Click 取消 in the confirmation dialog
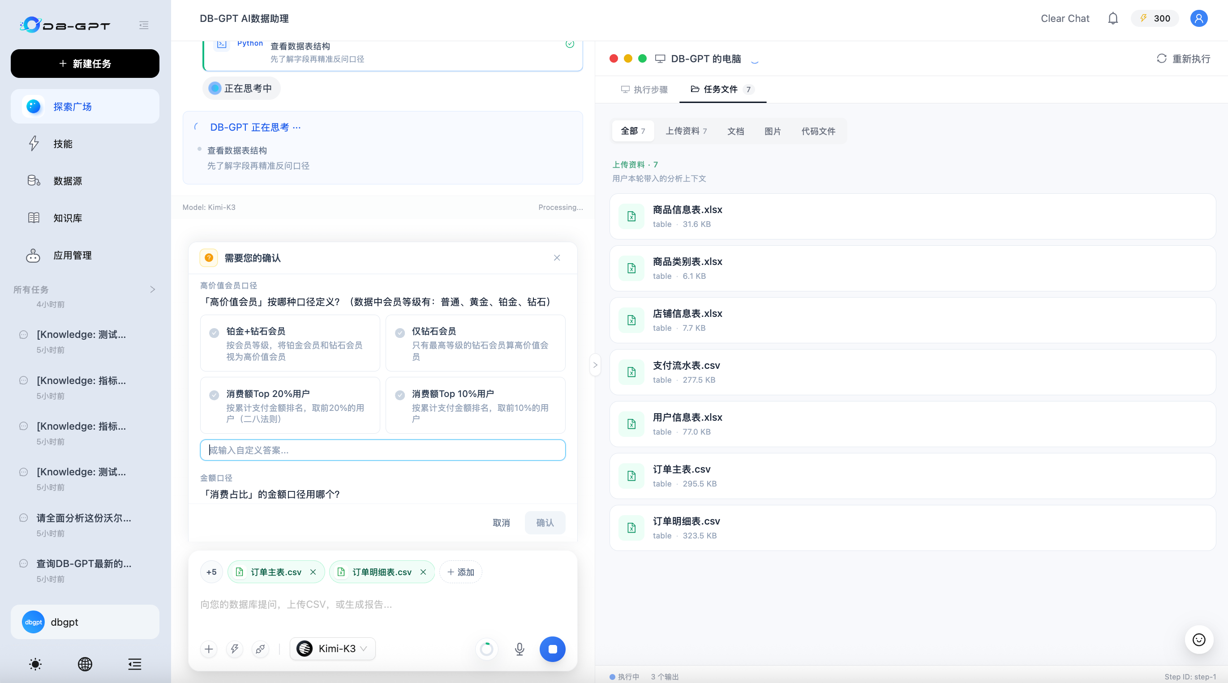 point(501,523)
